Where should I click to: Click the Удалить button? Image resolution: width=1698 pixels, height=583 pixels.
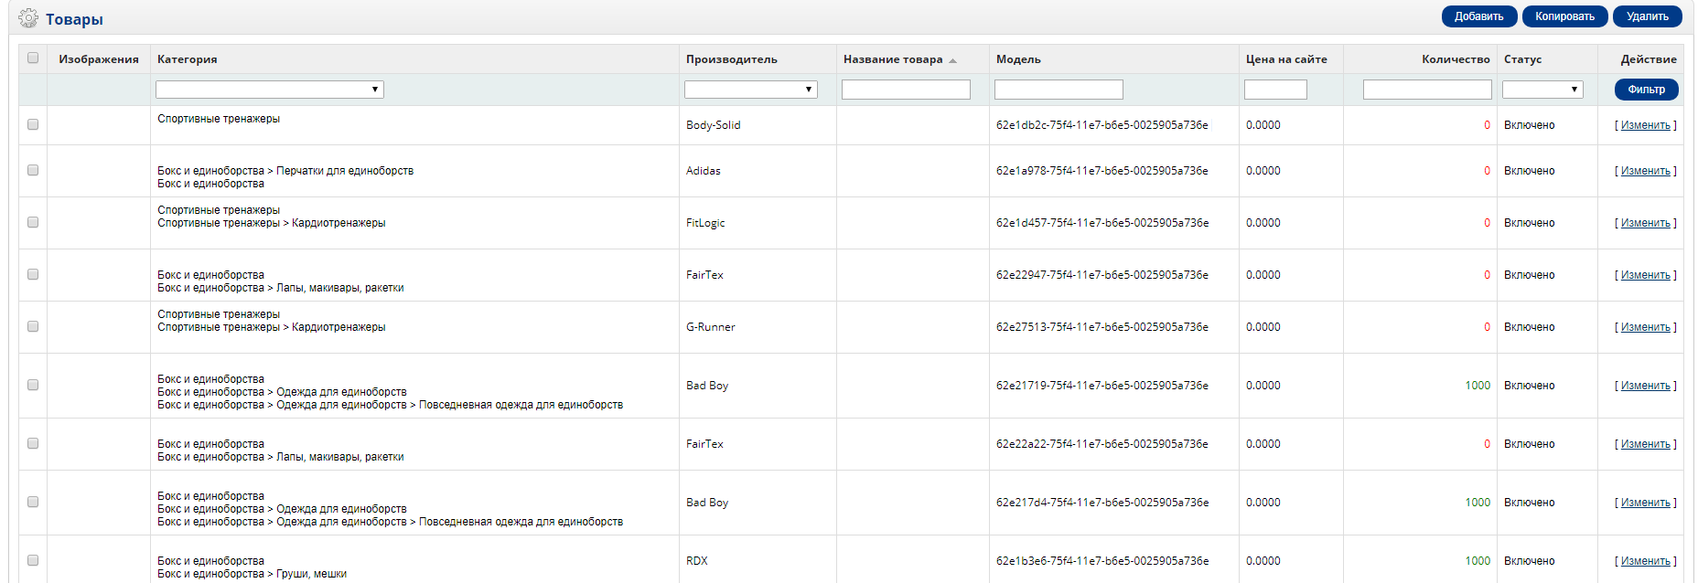coord(1648,16)
